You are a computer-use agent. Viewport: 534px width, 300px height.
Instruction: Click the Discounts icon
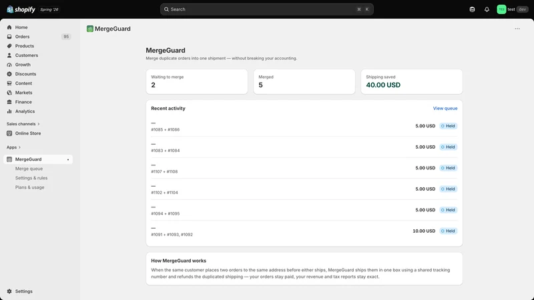(9, 74)
